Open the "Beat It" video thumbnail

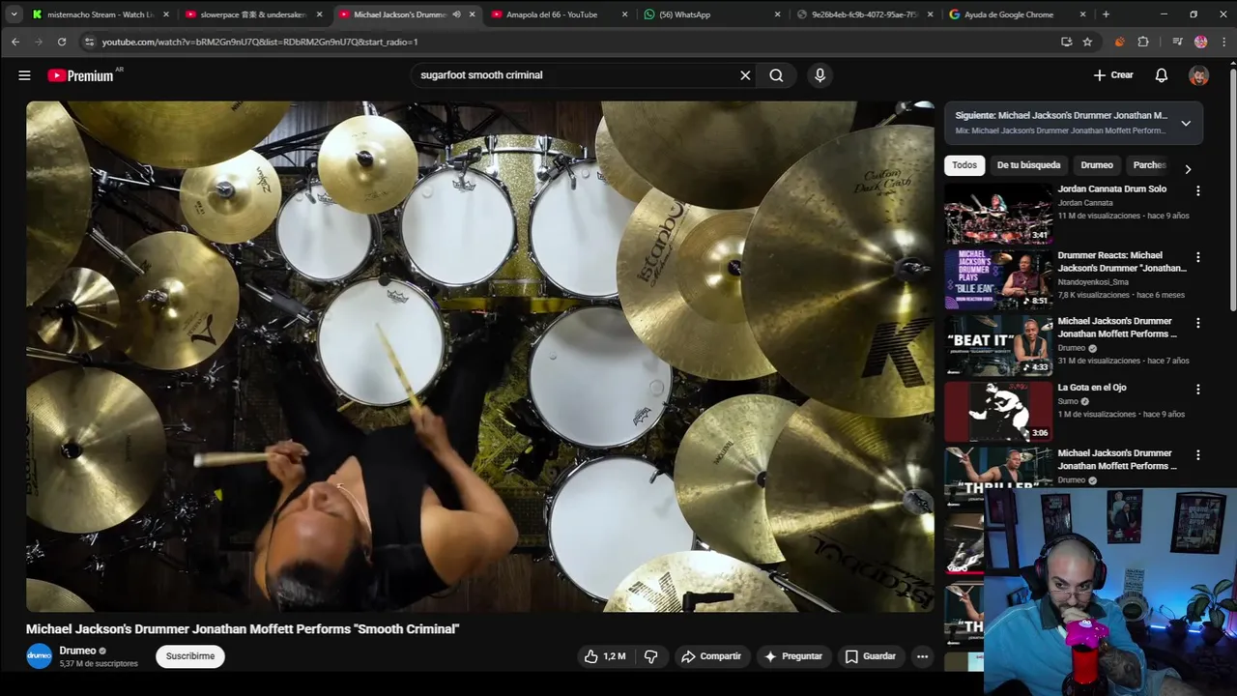click(998, 345)
